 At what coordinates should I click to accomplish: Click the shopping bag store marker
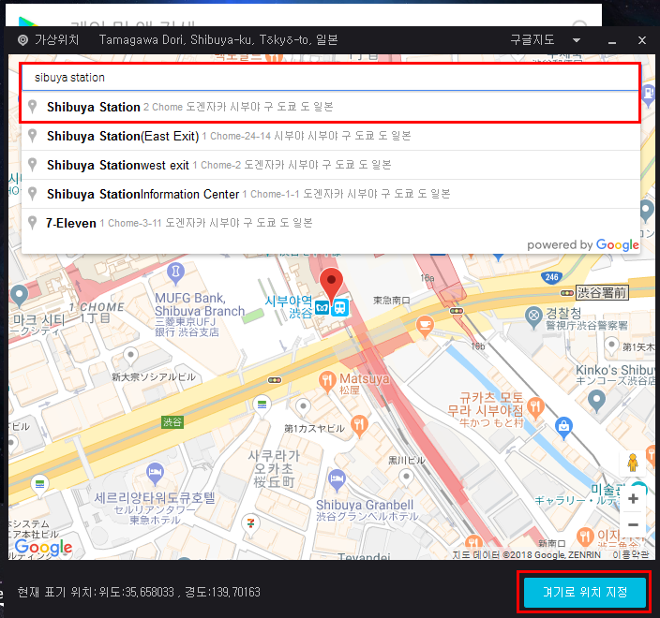pyautogui.click(x=563, y=427)
